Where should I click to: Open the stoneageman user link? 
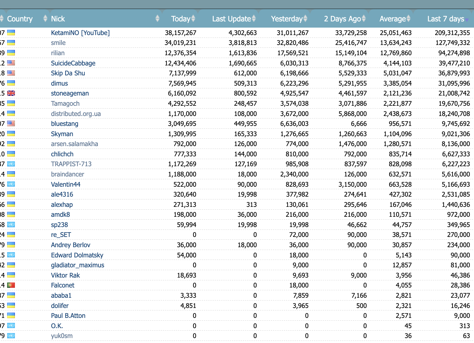70,93
